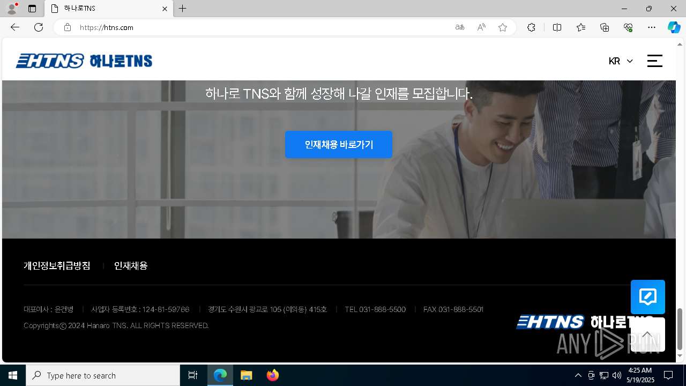Select the 하나로TNS browser tab
The height and width of the screenshot is (386, 686).
coord(109,9)
